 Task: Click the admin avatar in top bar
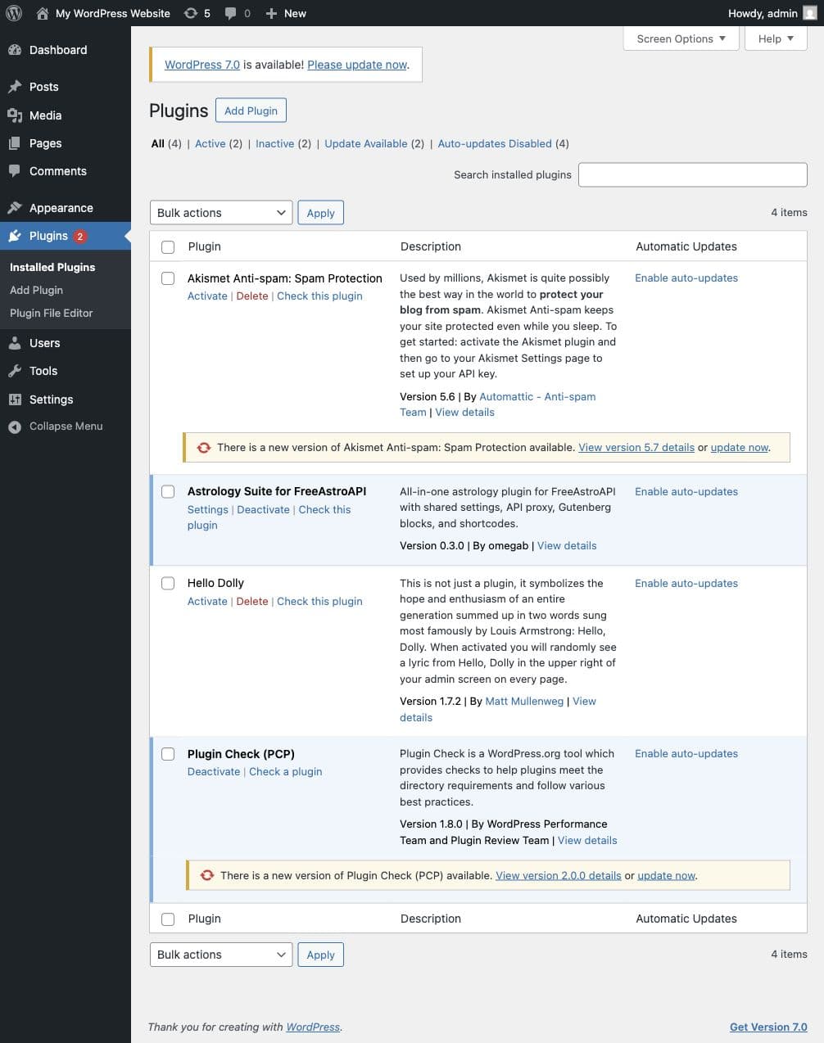point(809,13)
